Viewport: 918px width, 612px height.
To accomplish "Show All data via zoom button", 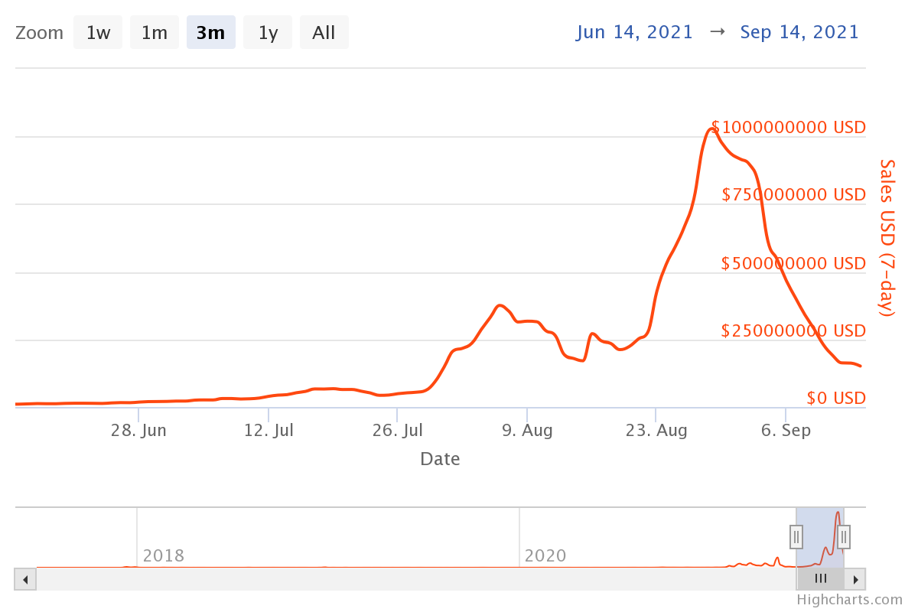I will pyautogui.click(x=324, y=33).
